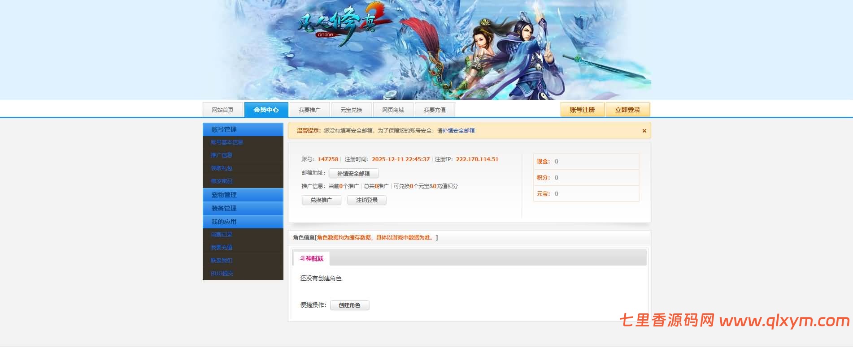853x347 pixels.
Task: Open 我要充值 in the sidebar
Action: (222, 248)
